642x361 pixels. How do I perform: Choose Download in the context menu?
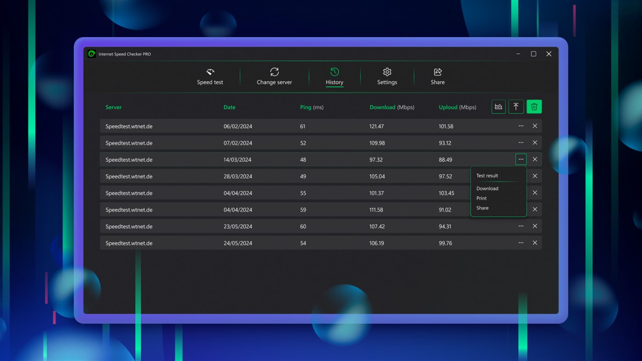click(487, 189)
